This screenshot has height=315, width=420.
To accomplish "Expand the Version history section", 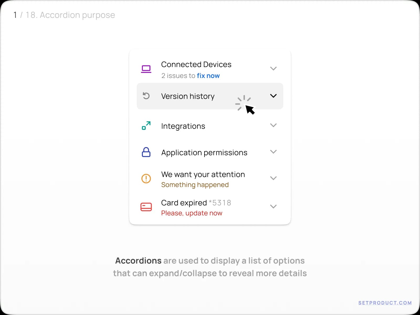I will [x=274, y=96].
